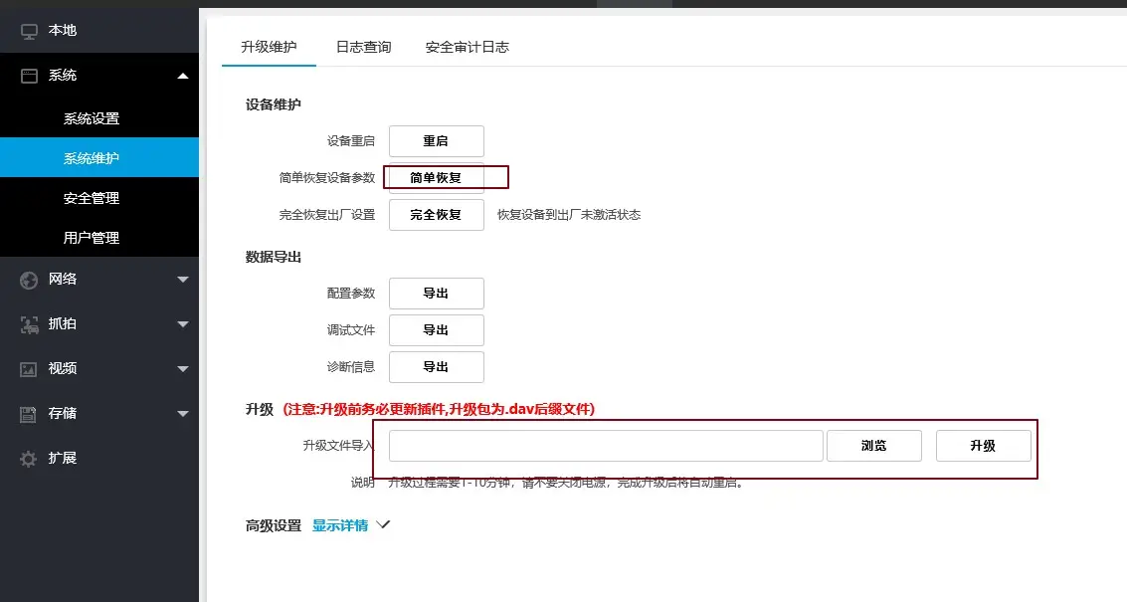Collapse the 系统 menu using its arrow
The image size is (1127, 602).
pyautogui.click(x=182, y=76)
